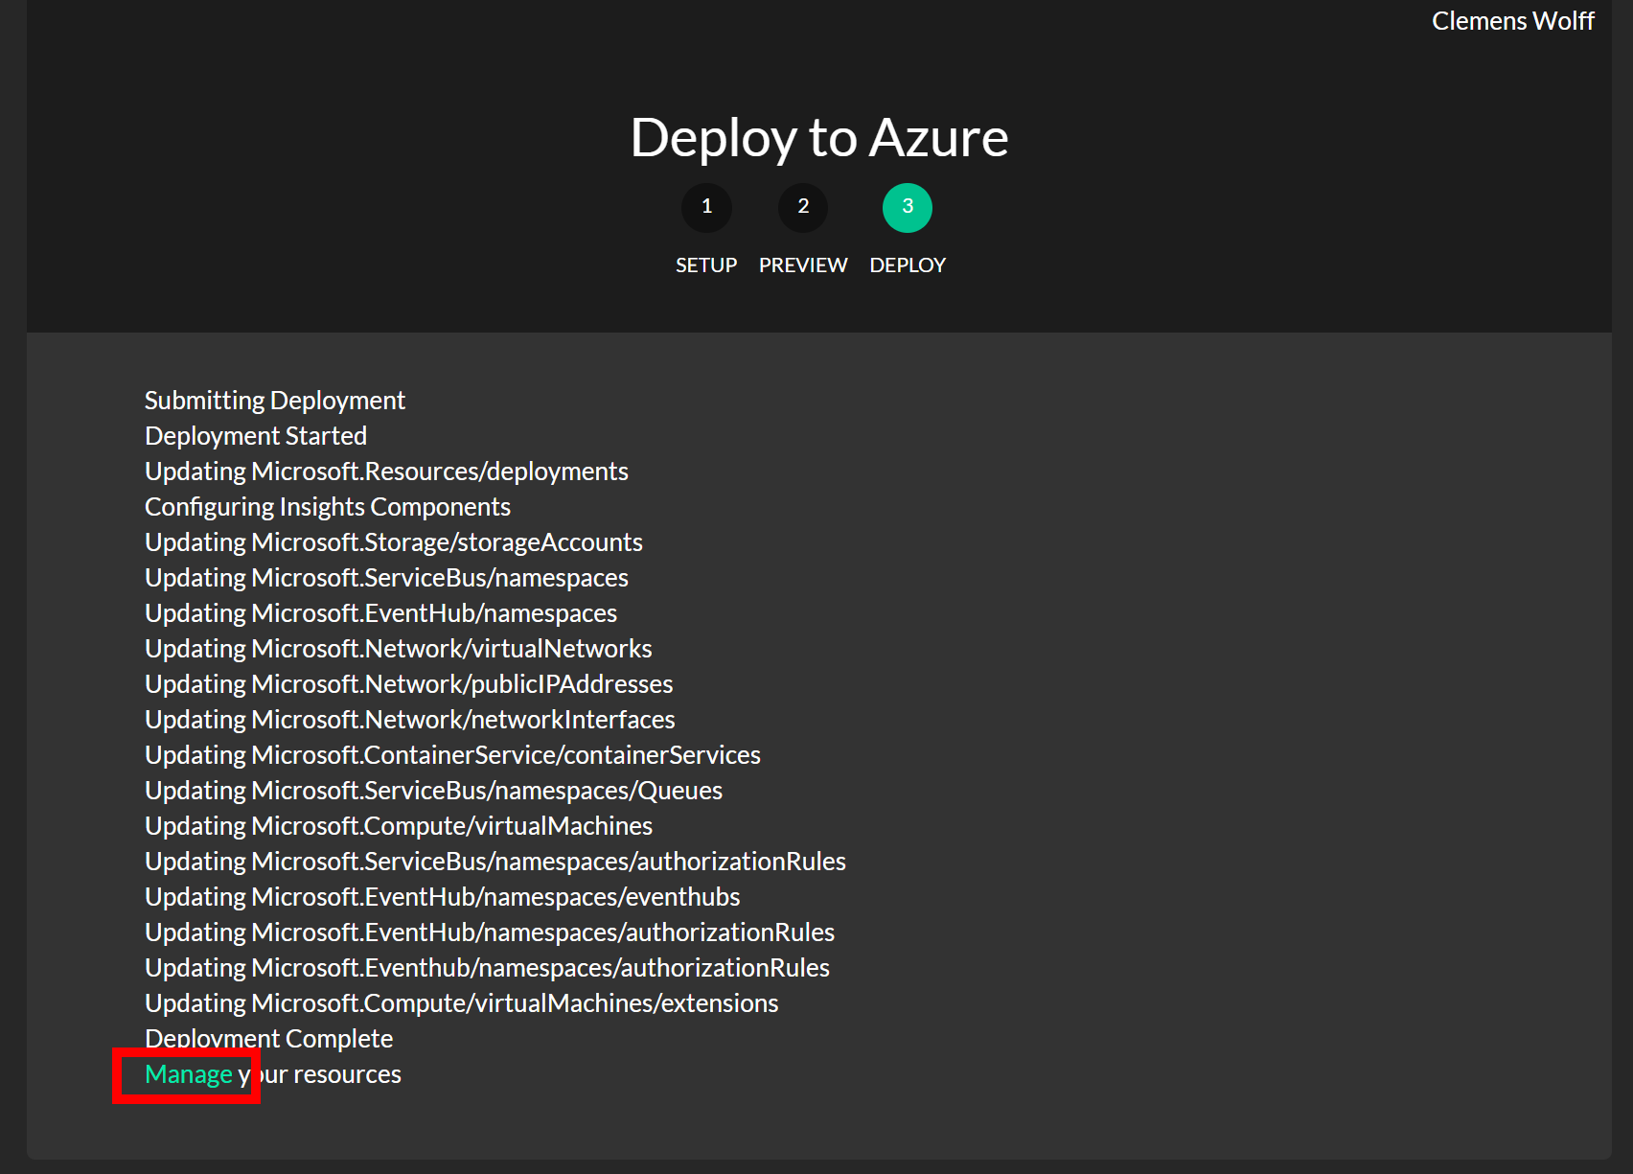This screenshot has width=1633, height=1174.
Task: Click 'Updating Microsoft.ServiceBus/namespaces/authorizationRules' line
Action: point(495,862)
